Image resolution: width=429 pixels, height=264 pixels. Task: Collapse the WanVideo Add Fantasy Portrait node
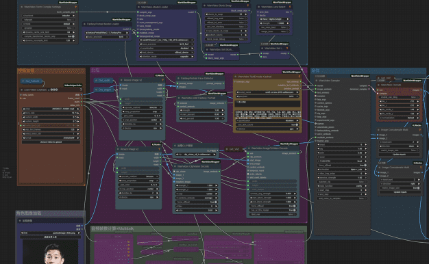point(179,98)
